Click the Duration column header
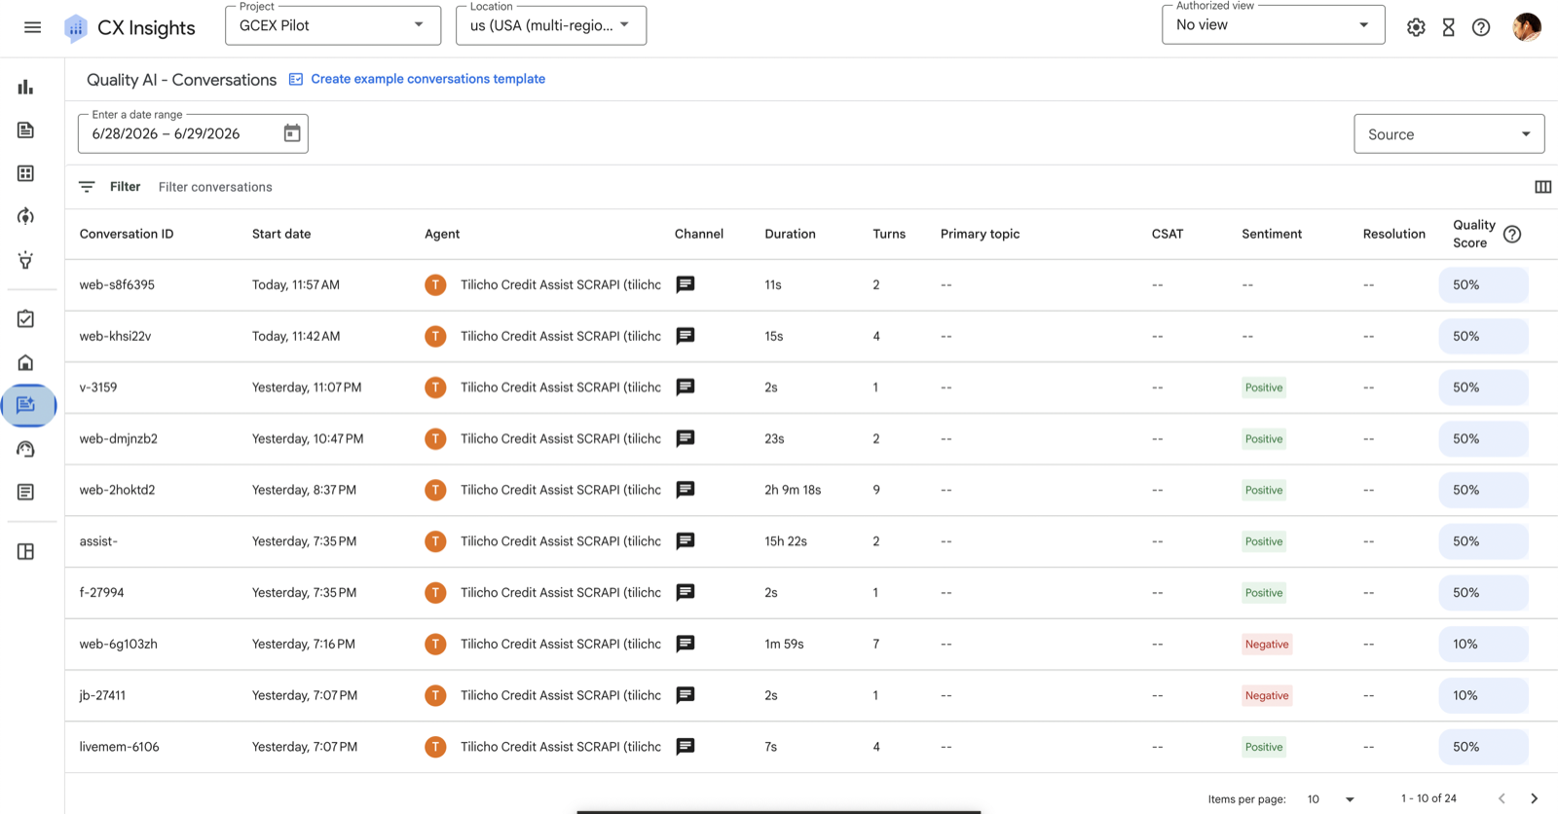Viewport: 1558px width, 814px height. point(790,234)
